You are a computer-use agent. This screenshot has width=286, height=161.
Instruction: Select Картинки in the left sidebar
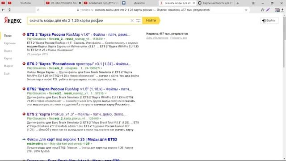[x=10, y=43]
